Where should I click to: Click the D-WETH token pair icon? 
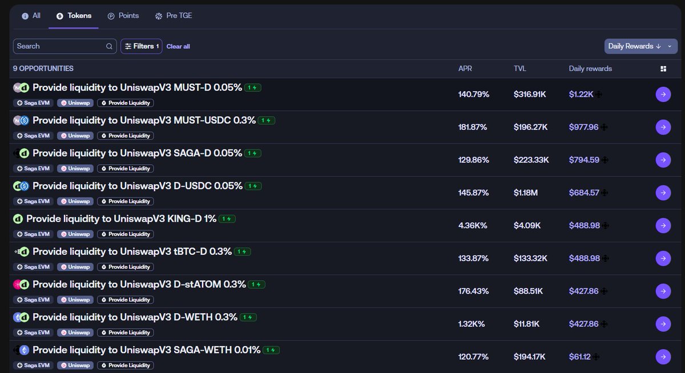21,317
